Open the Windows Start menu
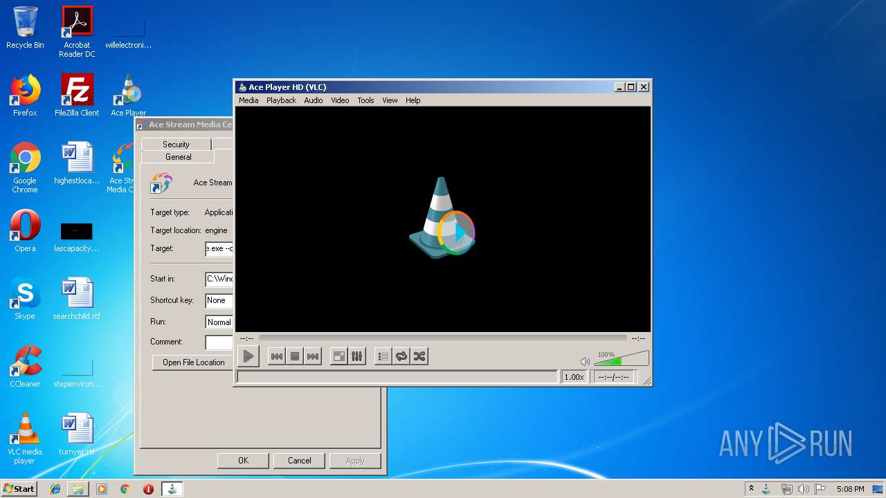Viewport: 886px width, 498px height. 19,489
